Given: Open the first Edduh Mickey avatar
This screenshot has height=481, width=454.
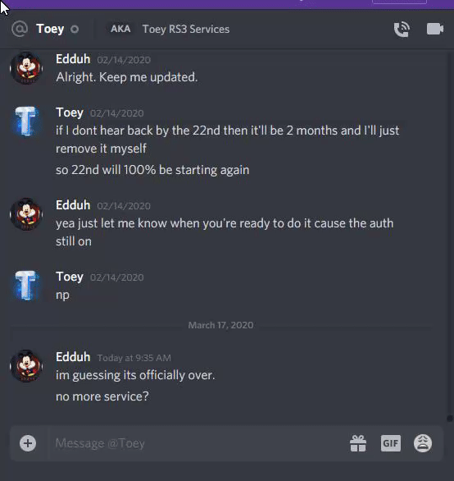Looking at the screenshot, I should tap(26, 68).
